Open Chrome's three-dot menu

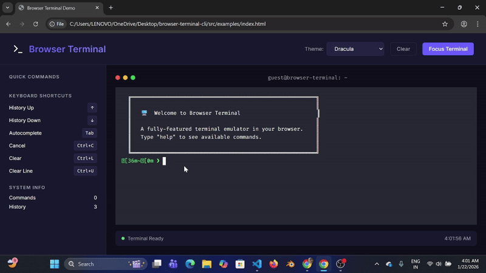(x=477, y=24)
